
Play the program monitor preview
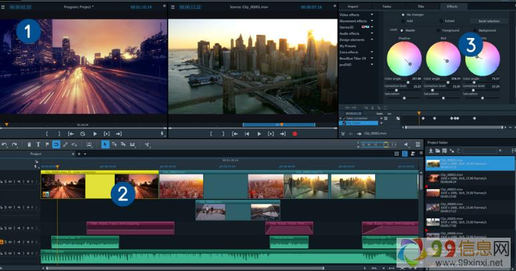[95, 134]
